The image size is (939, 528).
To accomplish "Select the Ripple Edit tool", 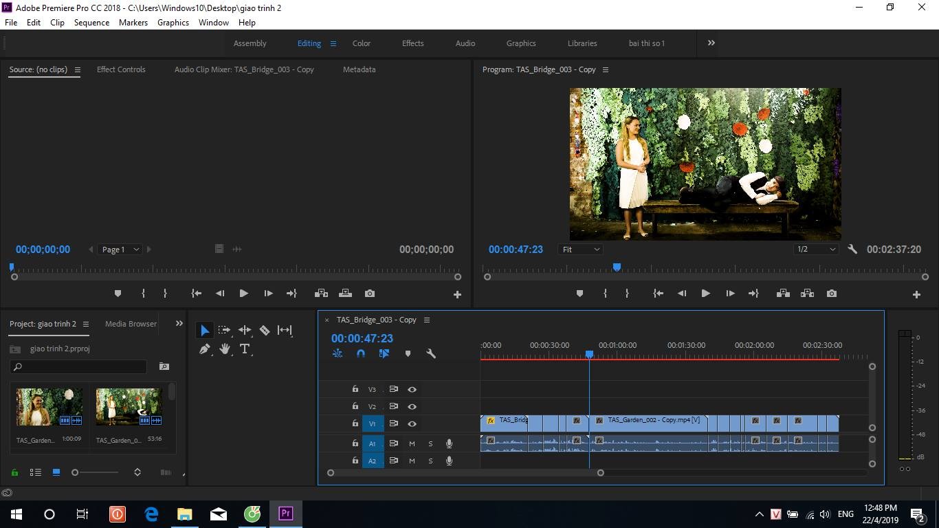I will pos(245,330).
